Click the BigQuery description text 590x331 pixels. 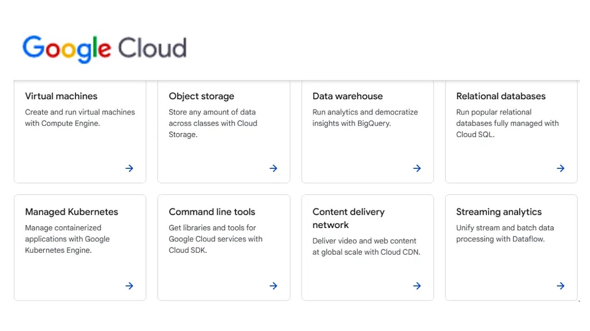pos(365,118)
